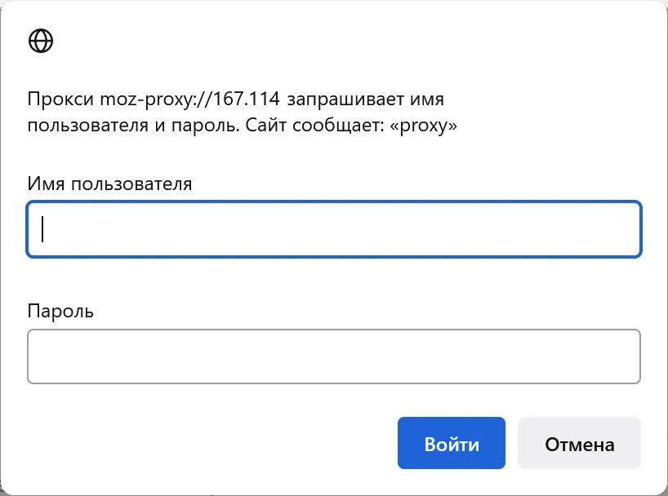The width and height of the screenshot is (668, 496).
Task: Click the «Имя пользователя» label
Action: tap(109, 184)
